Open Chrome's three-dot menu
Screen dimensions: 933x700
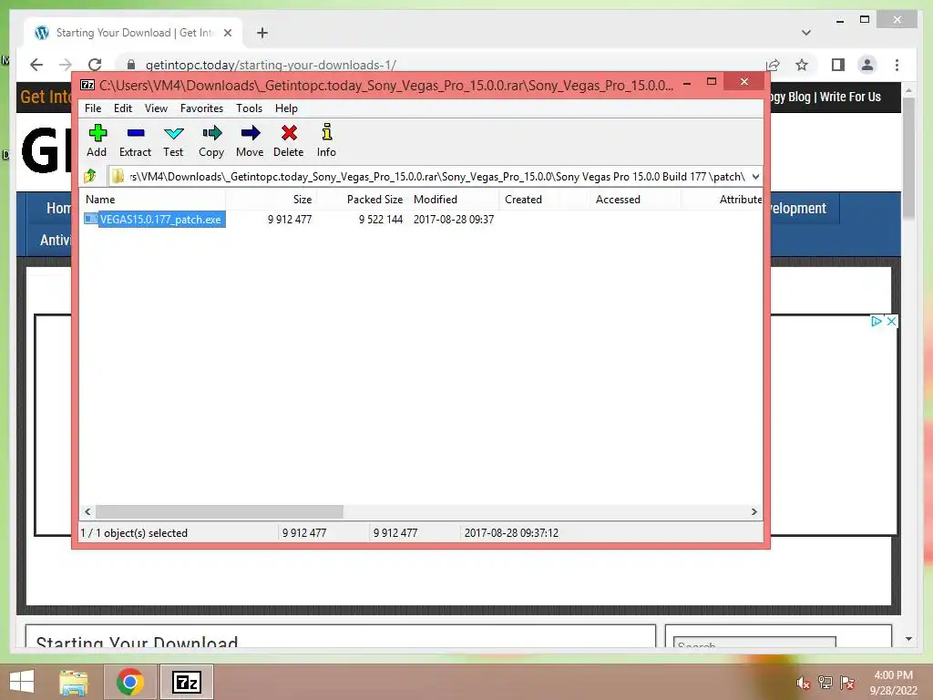(x=897, y=65)
